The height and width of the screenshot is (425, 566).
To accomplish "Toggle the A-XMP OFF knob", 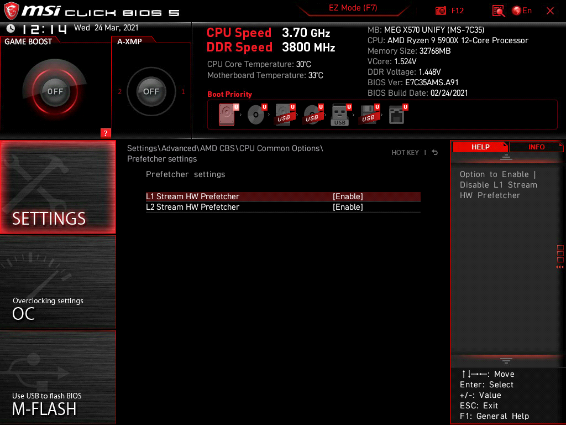I will pos(151,91).
